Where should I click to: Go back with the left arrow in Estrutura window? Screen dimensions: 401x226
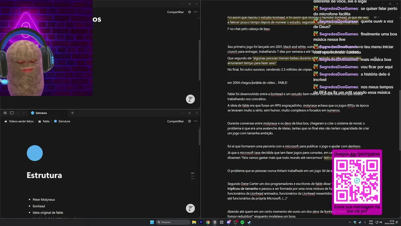point(18,113)
